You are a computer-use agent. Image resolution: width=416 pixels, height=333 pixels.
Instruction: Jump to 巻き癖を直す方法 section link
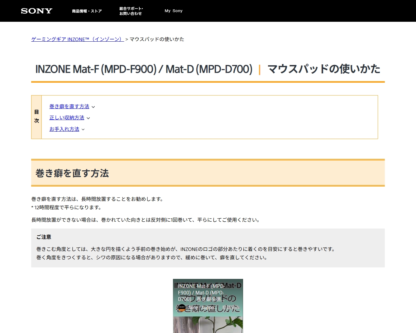69,106
